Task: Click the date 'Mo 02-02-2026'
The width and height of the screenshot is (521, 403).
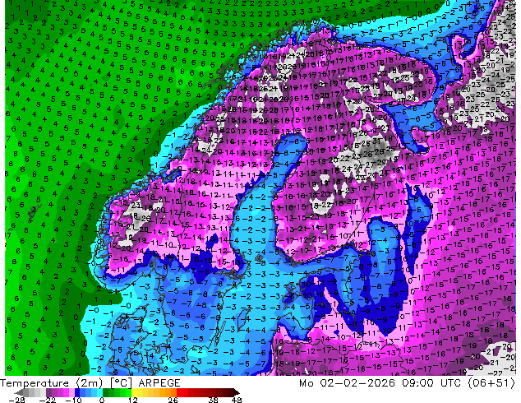Action: (x=347, y=383)
